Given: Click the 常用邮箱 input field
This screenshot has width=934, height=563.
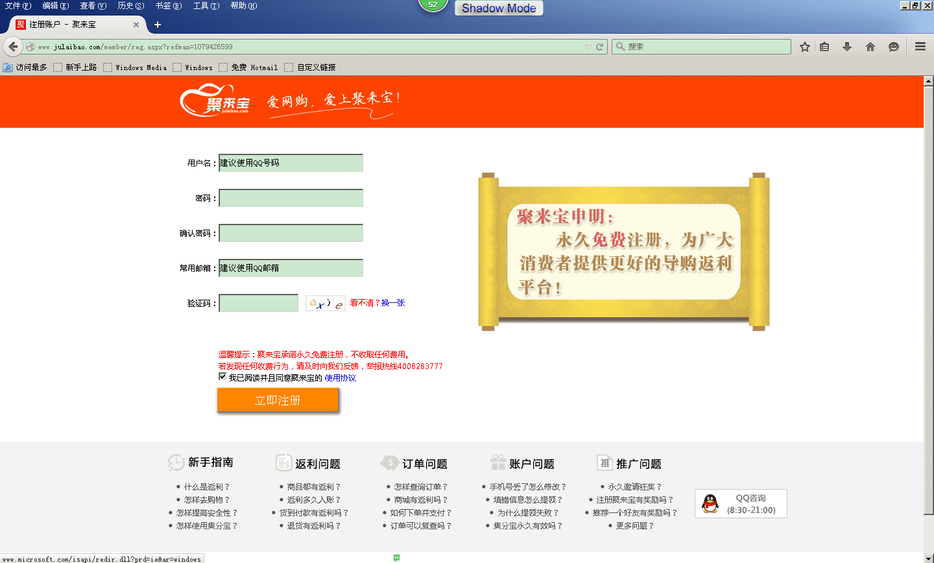Looking at the screenshot, I should pyautogui.click(x=291, y=268).
